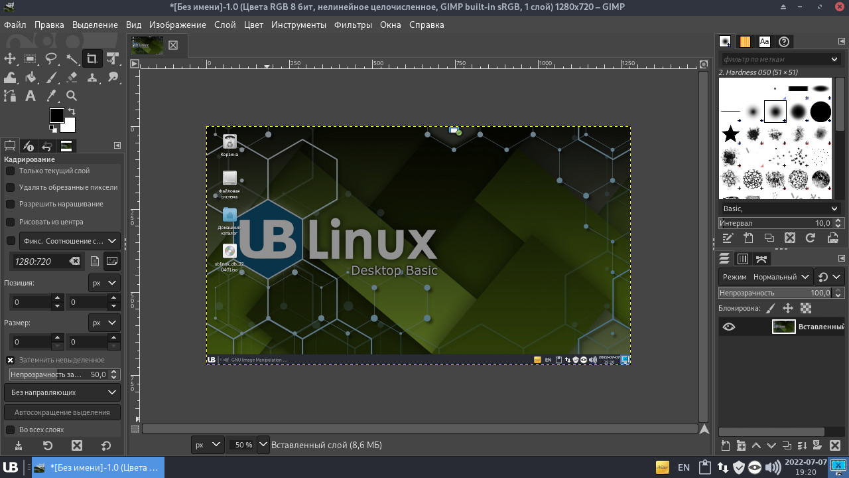This screenshot has height=478, width=849.
Task: Expand the 'Без направляющих' guides dropdown
Action: tap(62, 392)
